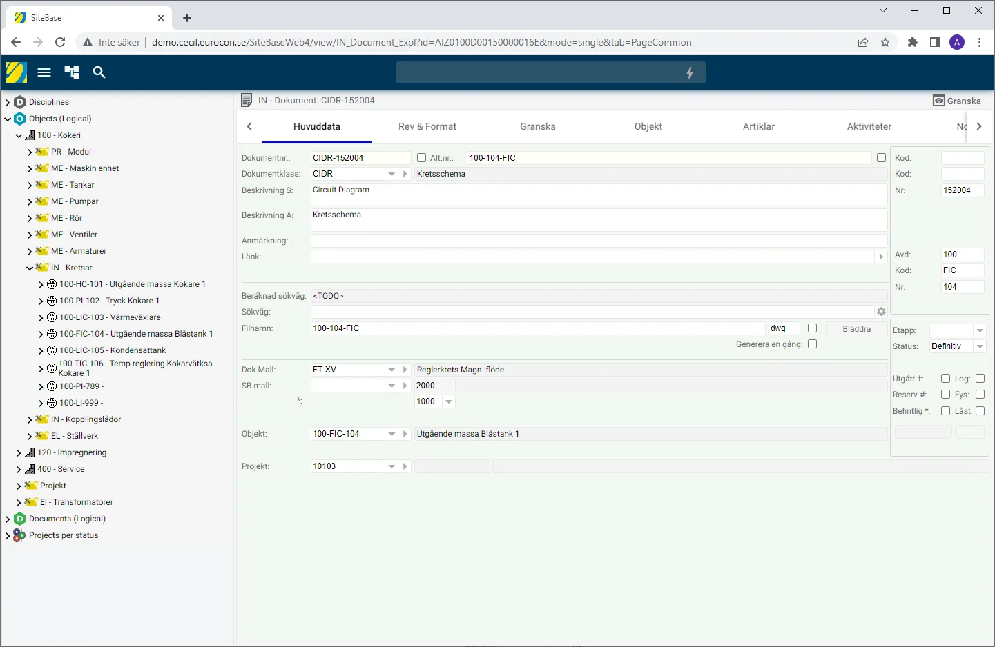Viewport: 995px width, 647px height.
Task: Go back with the browser back arrow
Action: pos(16,42)
